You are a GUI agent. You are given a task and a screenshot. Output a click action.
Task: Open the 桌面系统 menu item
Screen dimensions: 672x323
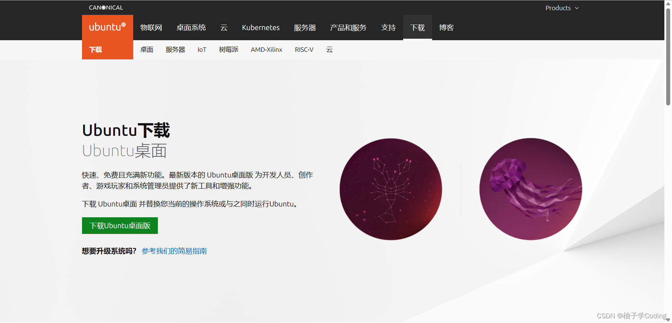click(x=191, y=28)
